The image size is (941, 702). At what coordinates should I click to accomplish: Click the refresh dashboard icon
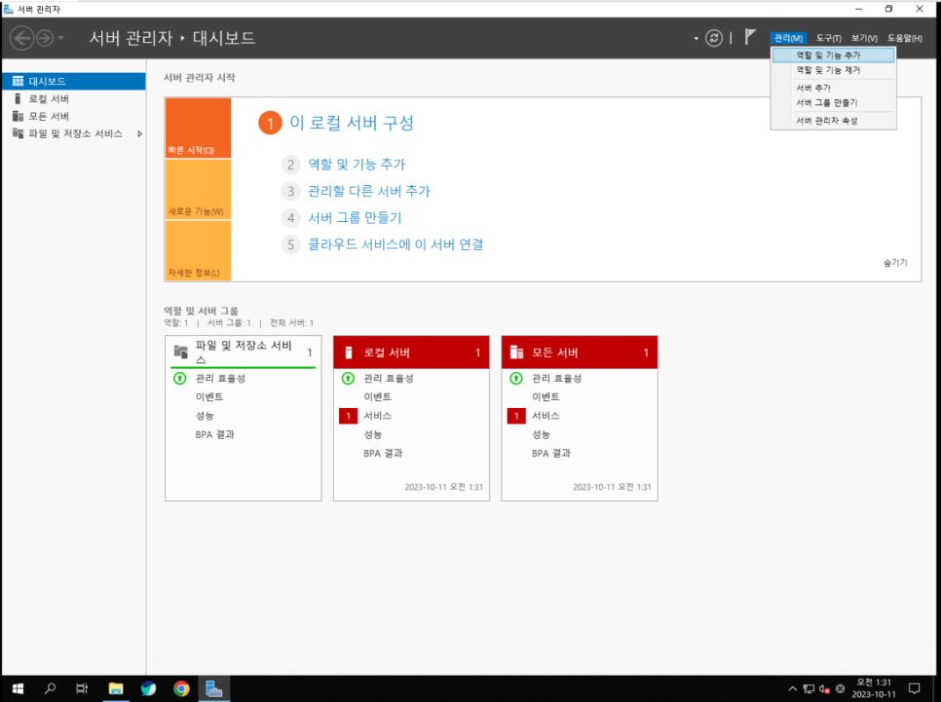714,38
